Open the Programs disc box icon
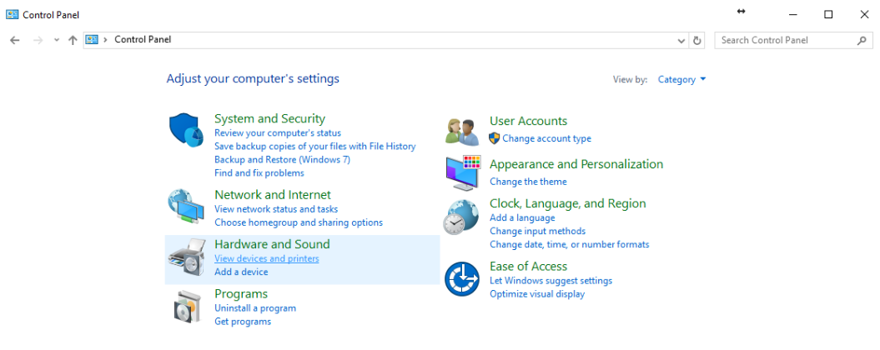Screen dimensions: 880x350 click(x=186, y=307)
